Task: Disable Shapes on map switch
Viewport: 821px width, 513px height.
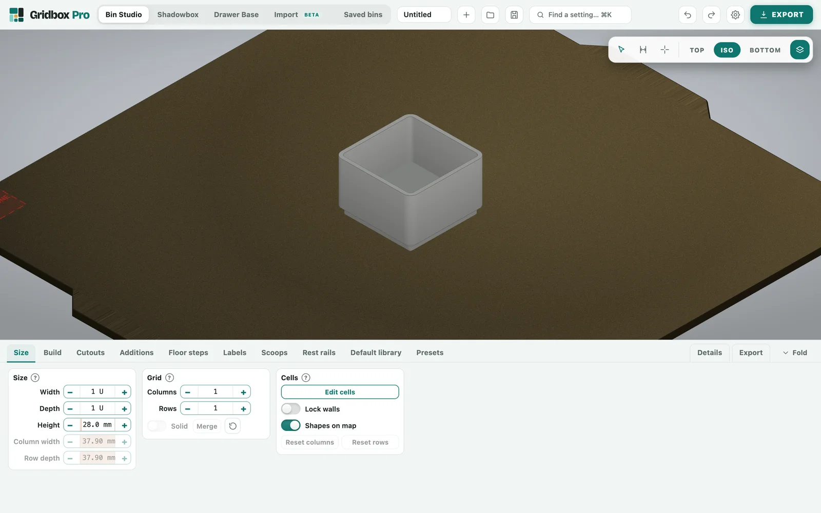Action: pyautogui.click(x=290, y=425)
